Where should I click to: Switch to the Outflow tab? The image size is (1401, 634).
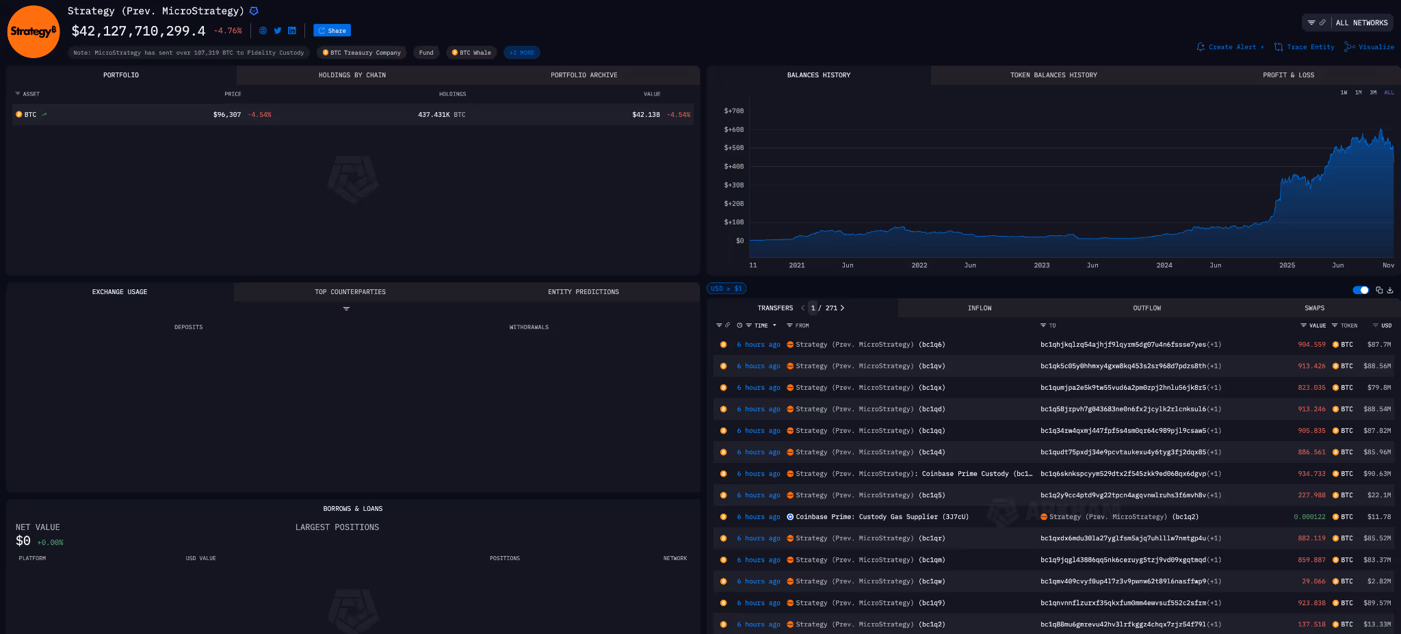[1147, 308]
